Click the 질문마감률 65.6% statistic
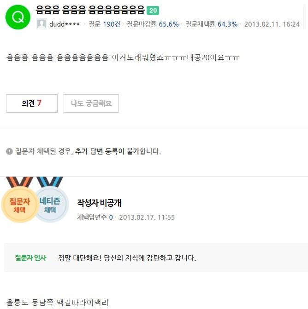Image resolution: width=308 pixels, height=309 pixels. 153,24
